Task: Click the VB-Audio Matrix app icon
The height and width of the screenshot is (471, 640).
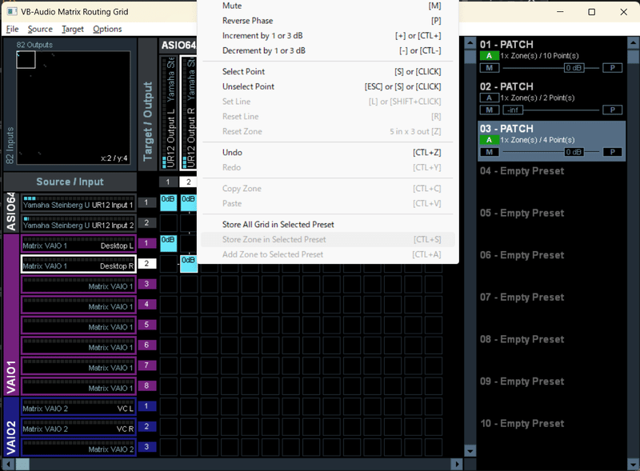Action: [12, 11]
